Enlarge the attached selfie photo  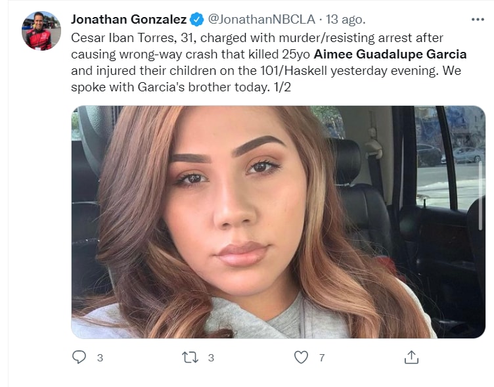[278, 222]
